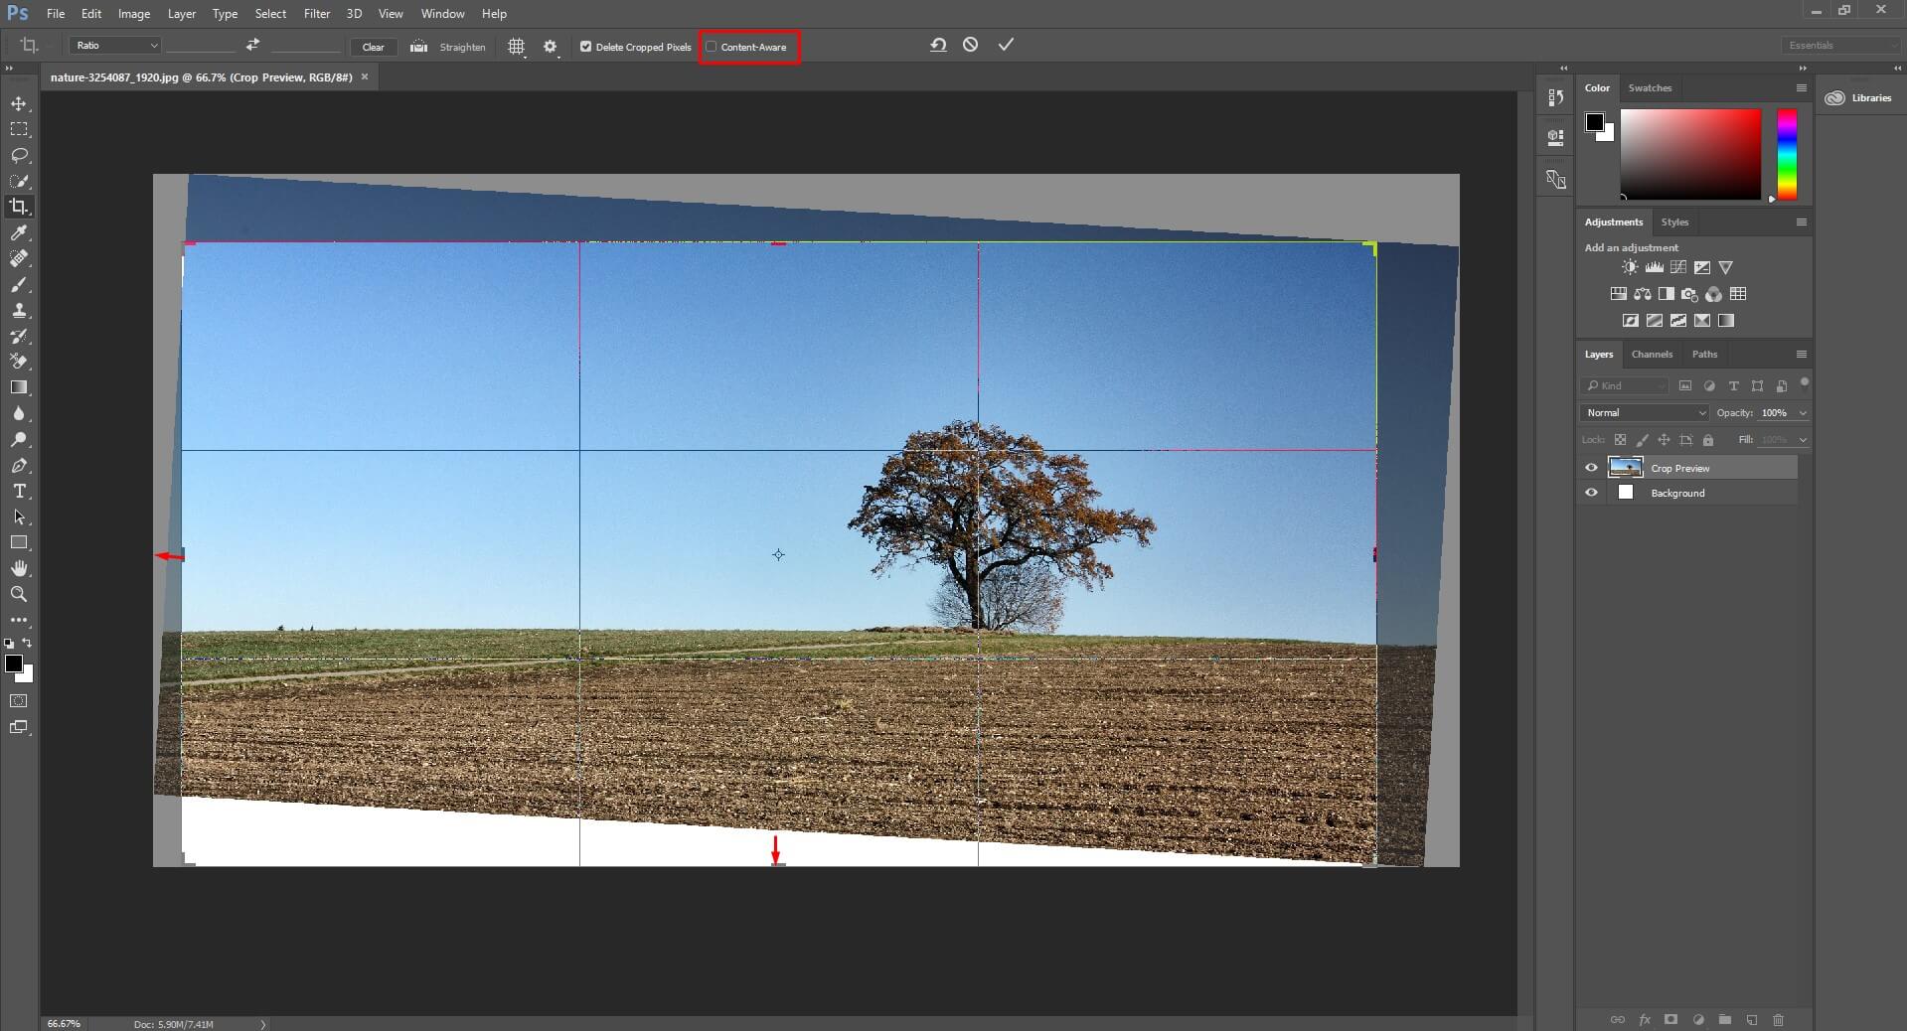Enable the Content-Aware checkbox
The width and height of the screenshot is (1907, 1031).
712,47
